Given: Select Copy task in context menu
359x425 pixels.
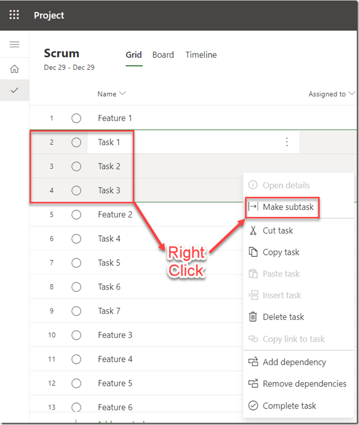Looking at the screenshot, I should pos(281,252).
